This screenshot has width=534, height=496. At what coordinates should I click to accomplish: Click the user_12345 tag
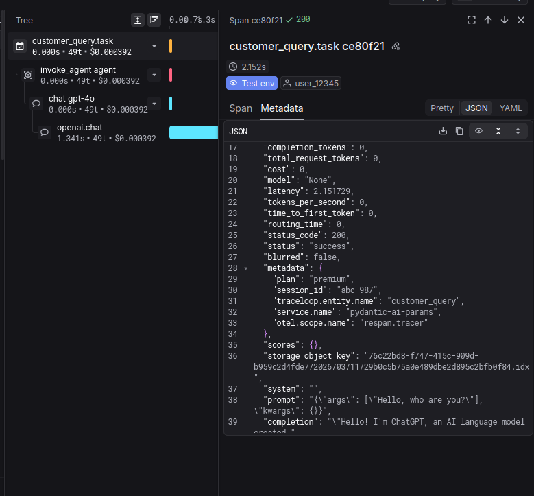[x=311, y=83]
